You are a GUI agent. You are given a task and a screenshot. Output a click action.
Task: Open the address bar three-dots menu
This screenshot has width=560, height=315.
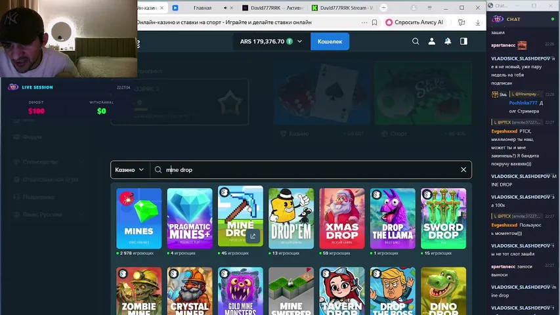[364, 22]
